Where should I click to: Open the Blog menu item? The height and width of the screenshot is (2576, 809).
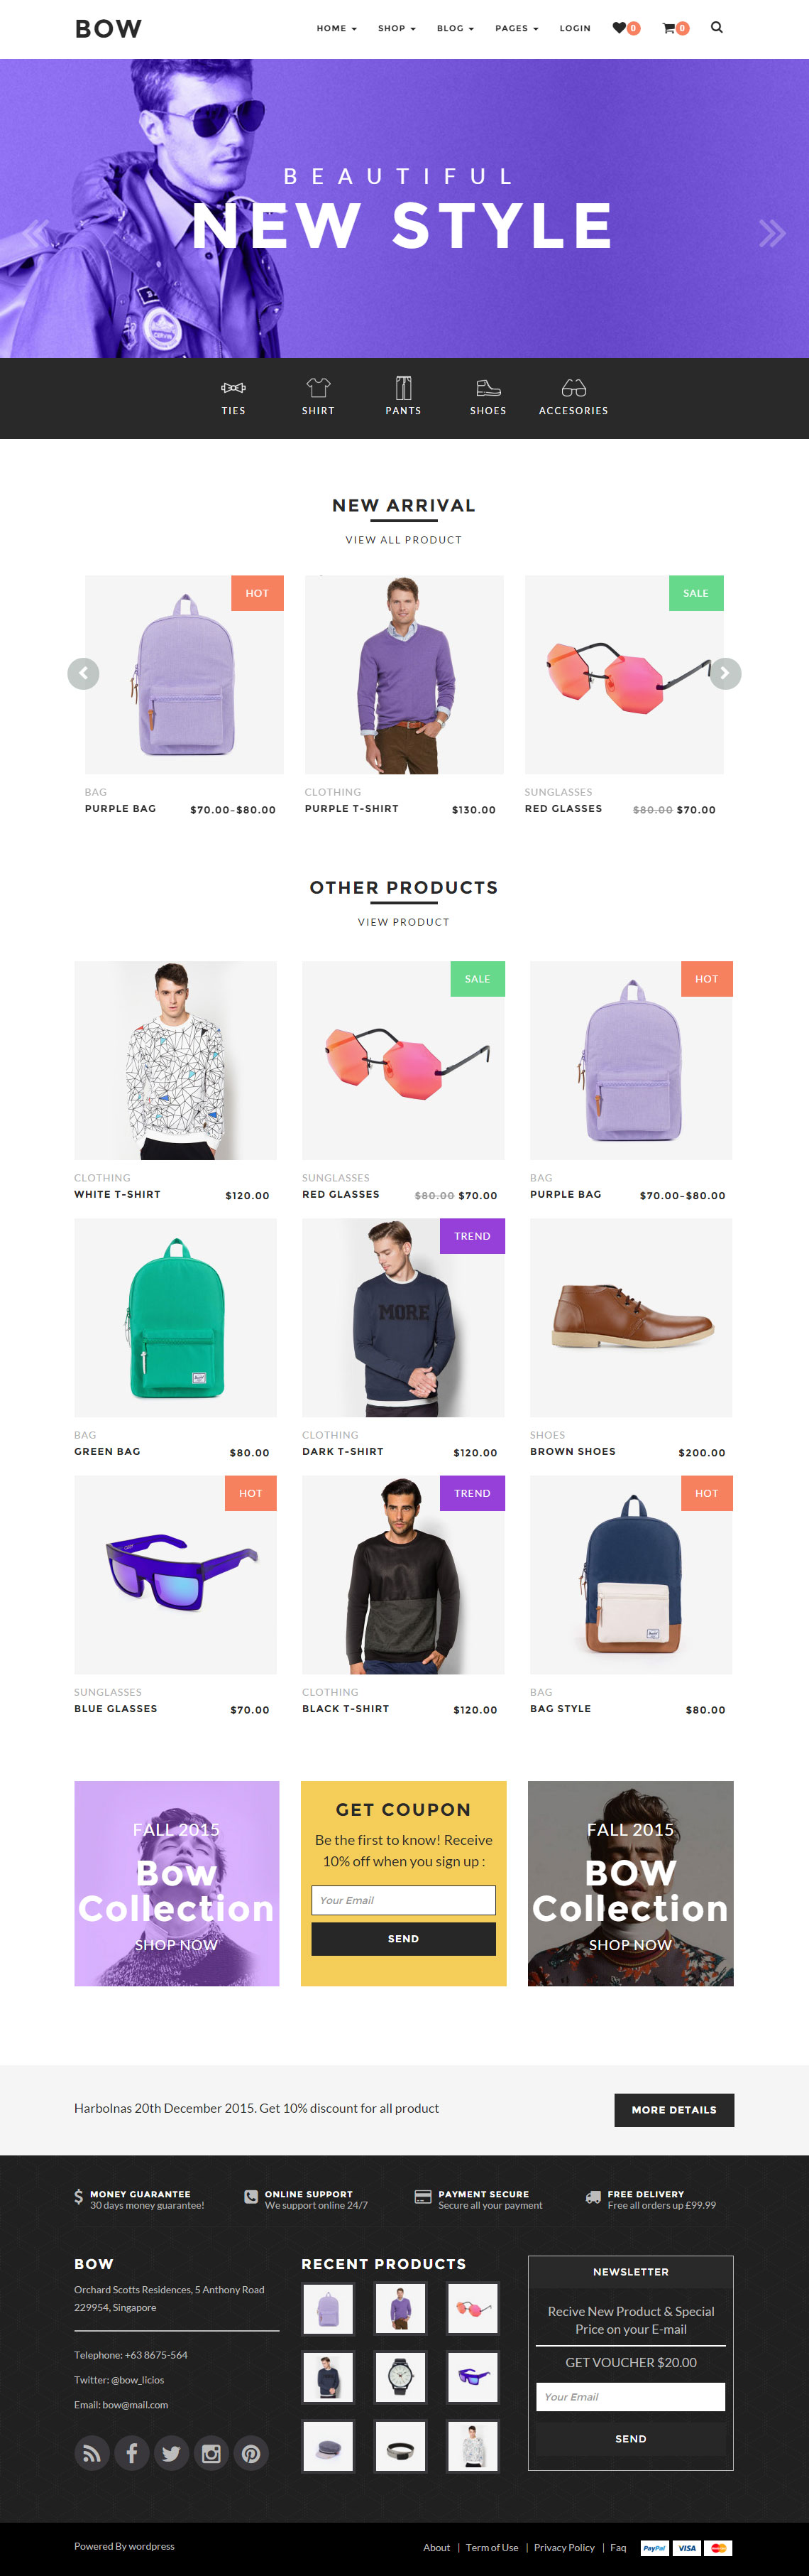[456, 28]
